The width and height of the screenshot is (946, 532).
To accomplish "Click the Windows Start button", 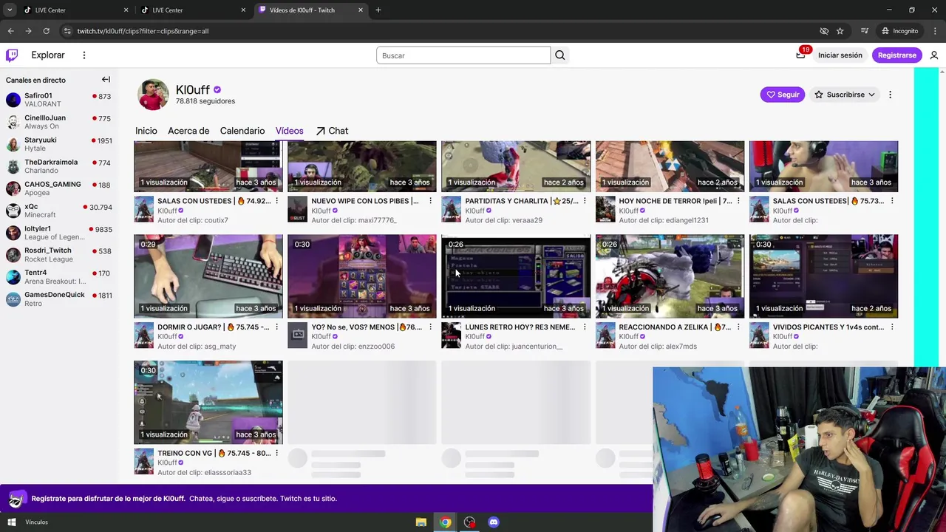I will point(12,522).
